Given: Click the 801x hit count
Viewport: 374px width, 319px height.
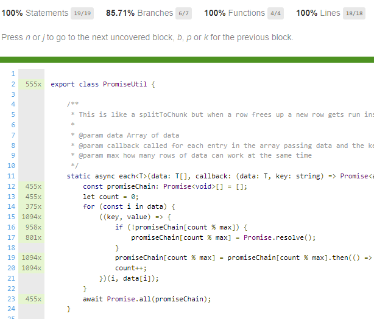Looking at the screenshot, I should 33,237.
